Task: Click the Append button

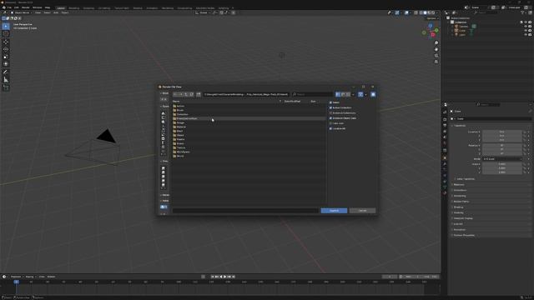Action: point(334,211)
